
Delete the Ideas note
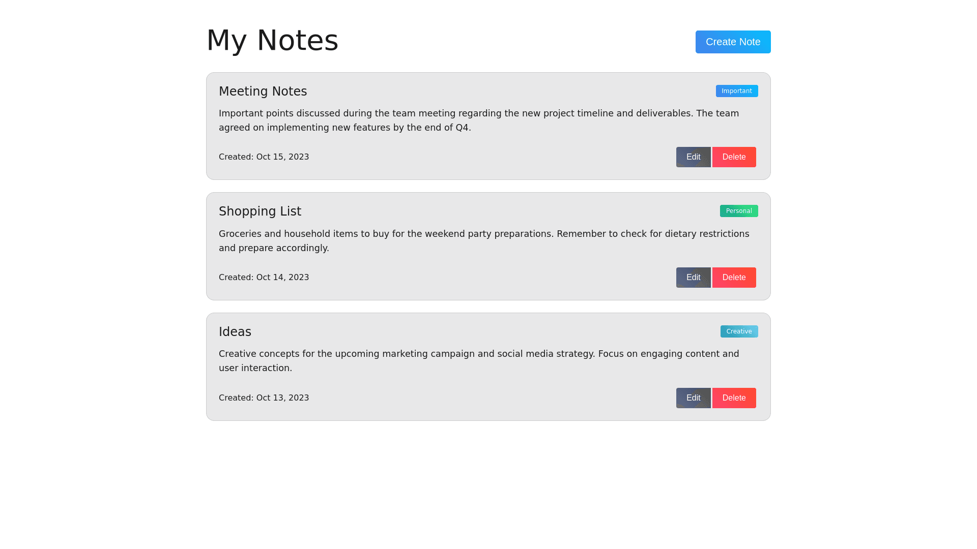[x=734, y=398]
